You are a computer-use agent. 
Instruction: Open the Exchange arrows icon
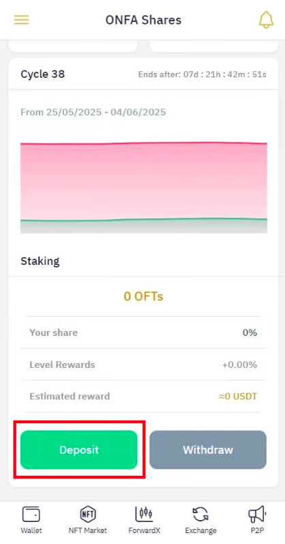tap(200, 514)
